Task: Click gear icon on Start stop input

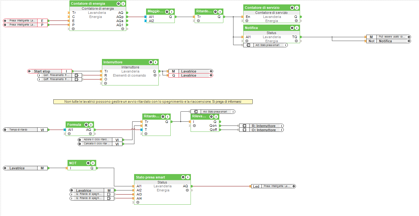Action: pyautogui.click(x=30, y=71)
